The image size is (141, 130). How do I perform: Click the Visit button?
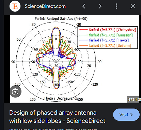pyautogui.click(x=126, y=115)
